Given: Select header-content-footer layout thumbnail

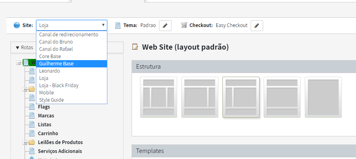Looking at the screenshot, I should [282, 97].
